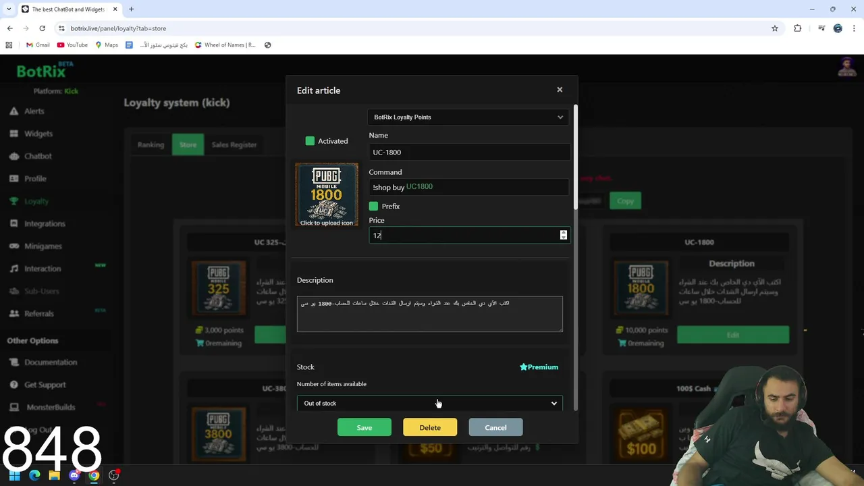Delete the article
Viewport: 864px width, 486px height.
coord(430,427)
